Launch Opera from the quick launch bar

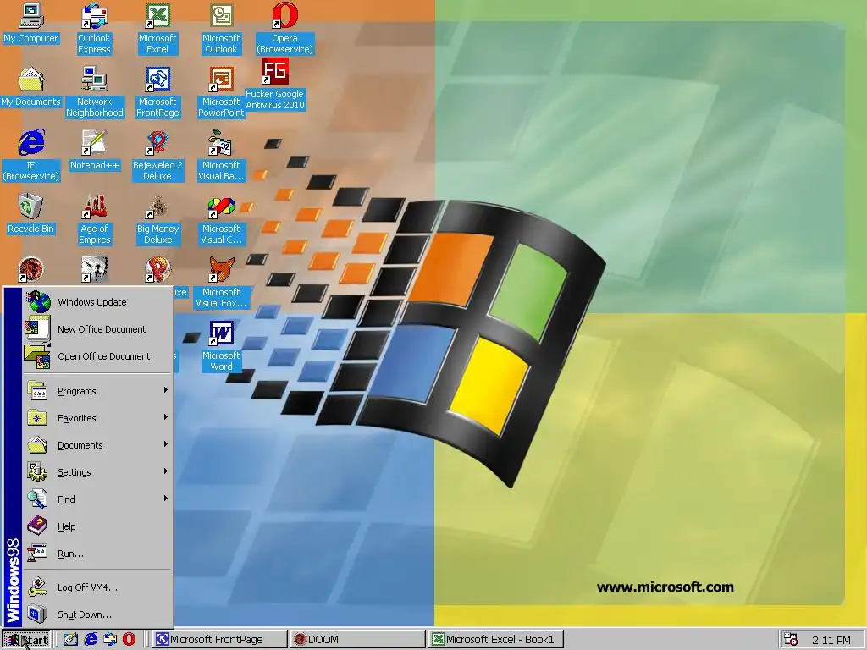129,640
